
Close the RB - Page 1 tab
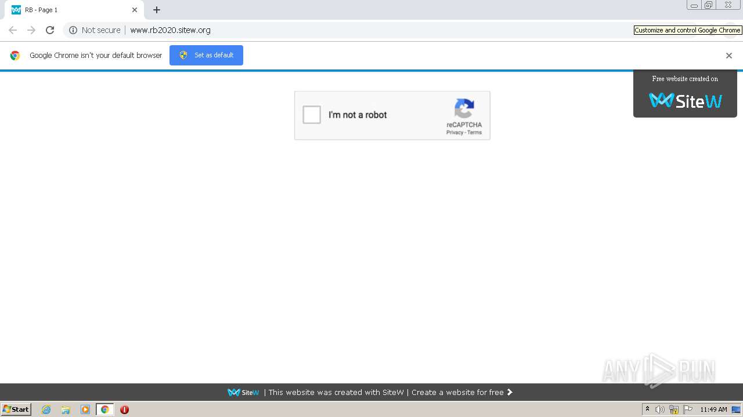[x=135, y=10]
